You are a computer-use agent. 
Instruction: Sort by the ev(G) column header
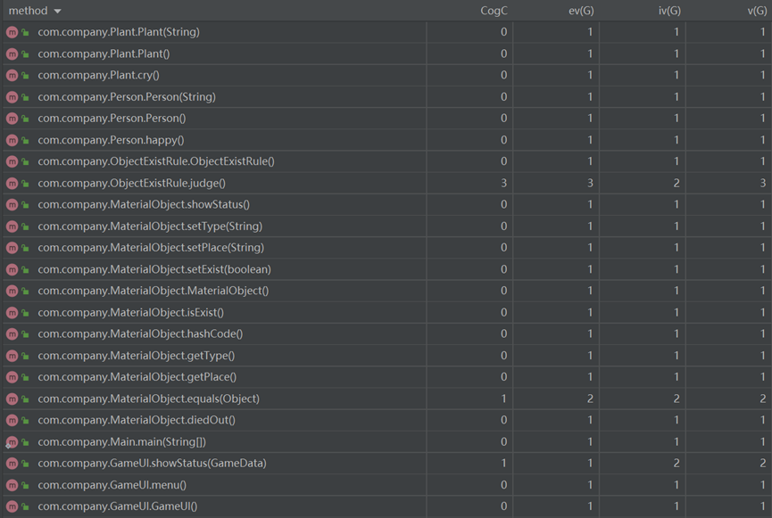(582, 11)
